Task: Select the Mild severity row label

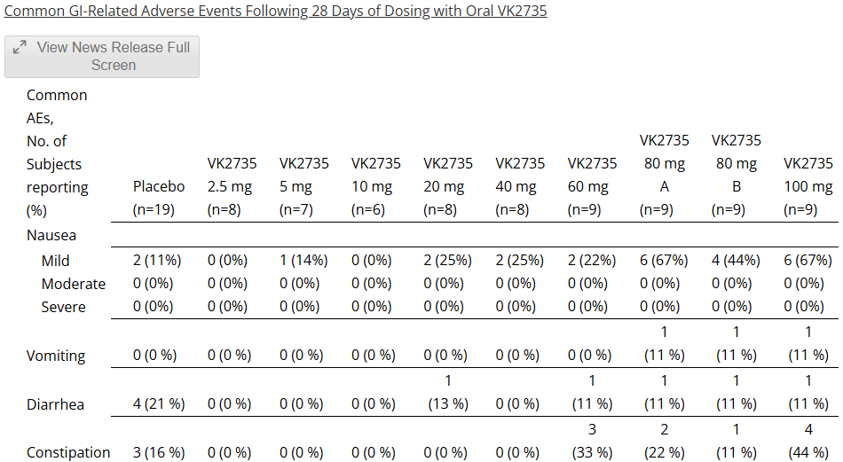Action: click(x=55, y=261)
